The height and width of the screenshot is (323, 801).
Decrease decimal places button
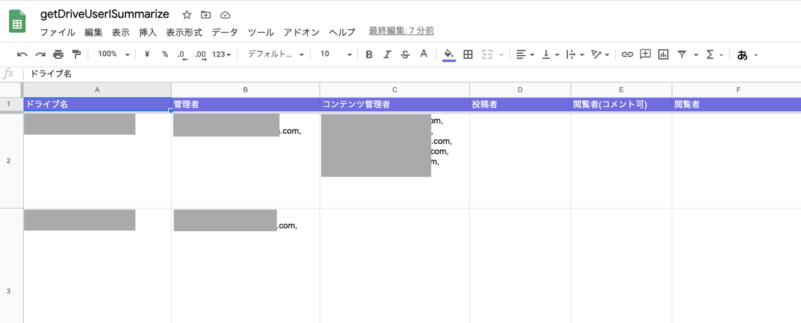182,55
